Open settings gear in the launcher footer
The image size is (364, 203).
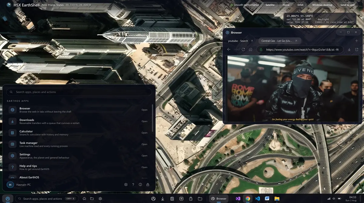point(126,185)
